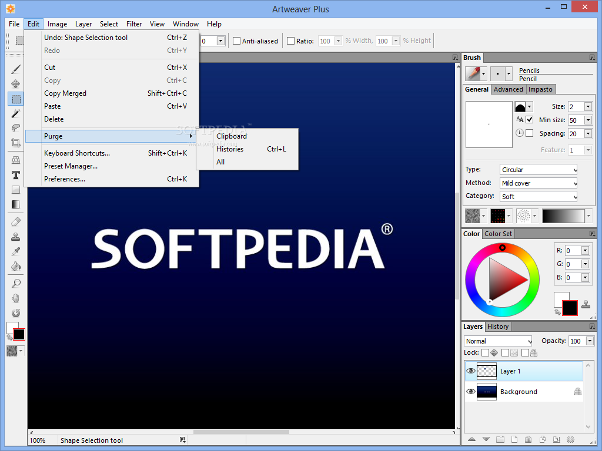The image size is (602, 451).
Task: Toggle lock transparency checkbox in Layers
Action: point(505,352)
